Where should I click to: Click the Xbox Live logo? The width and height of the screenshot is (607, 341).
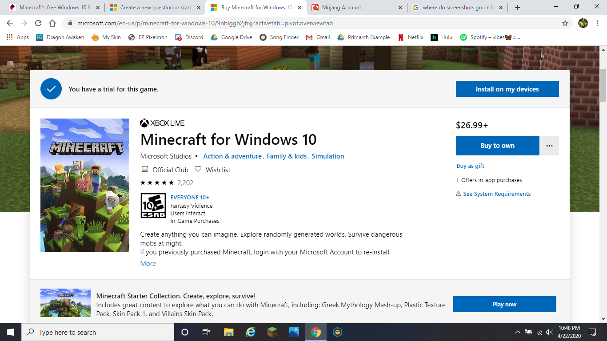tap(162, 123)
